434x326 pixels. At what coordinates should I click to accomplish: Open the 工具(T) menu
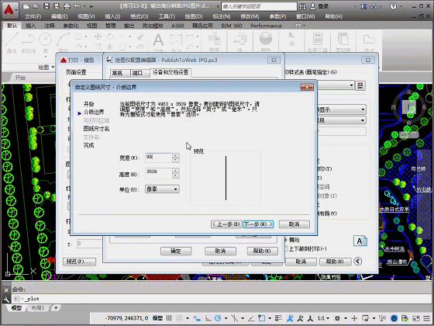(x=167, y=16)
